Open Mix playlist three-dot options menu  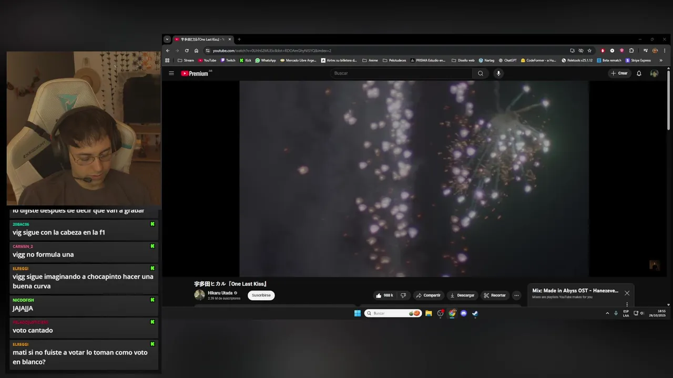click(x=627, y=304)
